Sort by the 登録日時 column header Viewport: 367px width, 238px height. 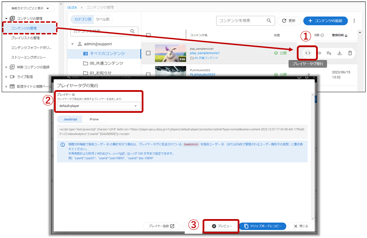click(x=339, y=35)
